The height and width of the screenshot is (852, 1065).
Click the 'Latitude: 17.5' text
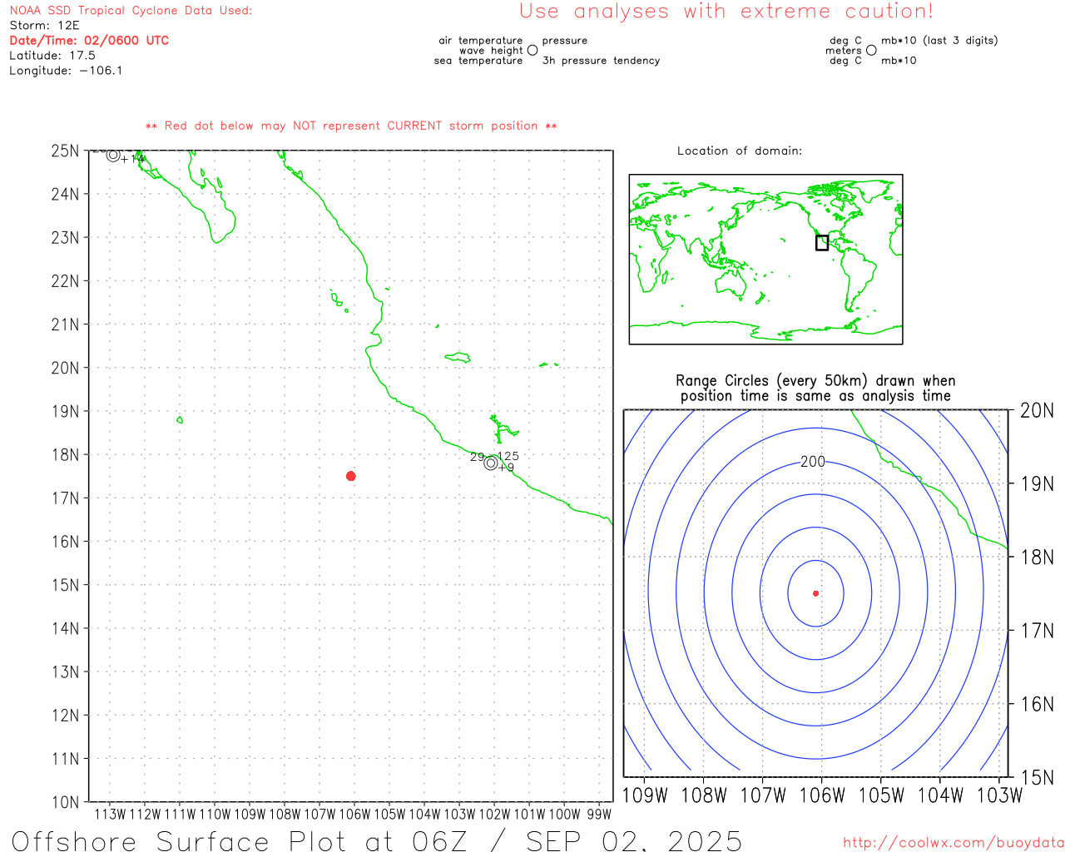[x=52, y=56]
